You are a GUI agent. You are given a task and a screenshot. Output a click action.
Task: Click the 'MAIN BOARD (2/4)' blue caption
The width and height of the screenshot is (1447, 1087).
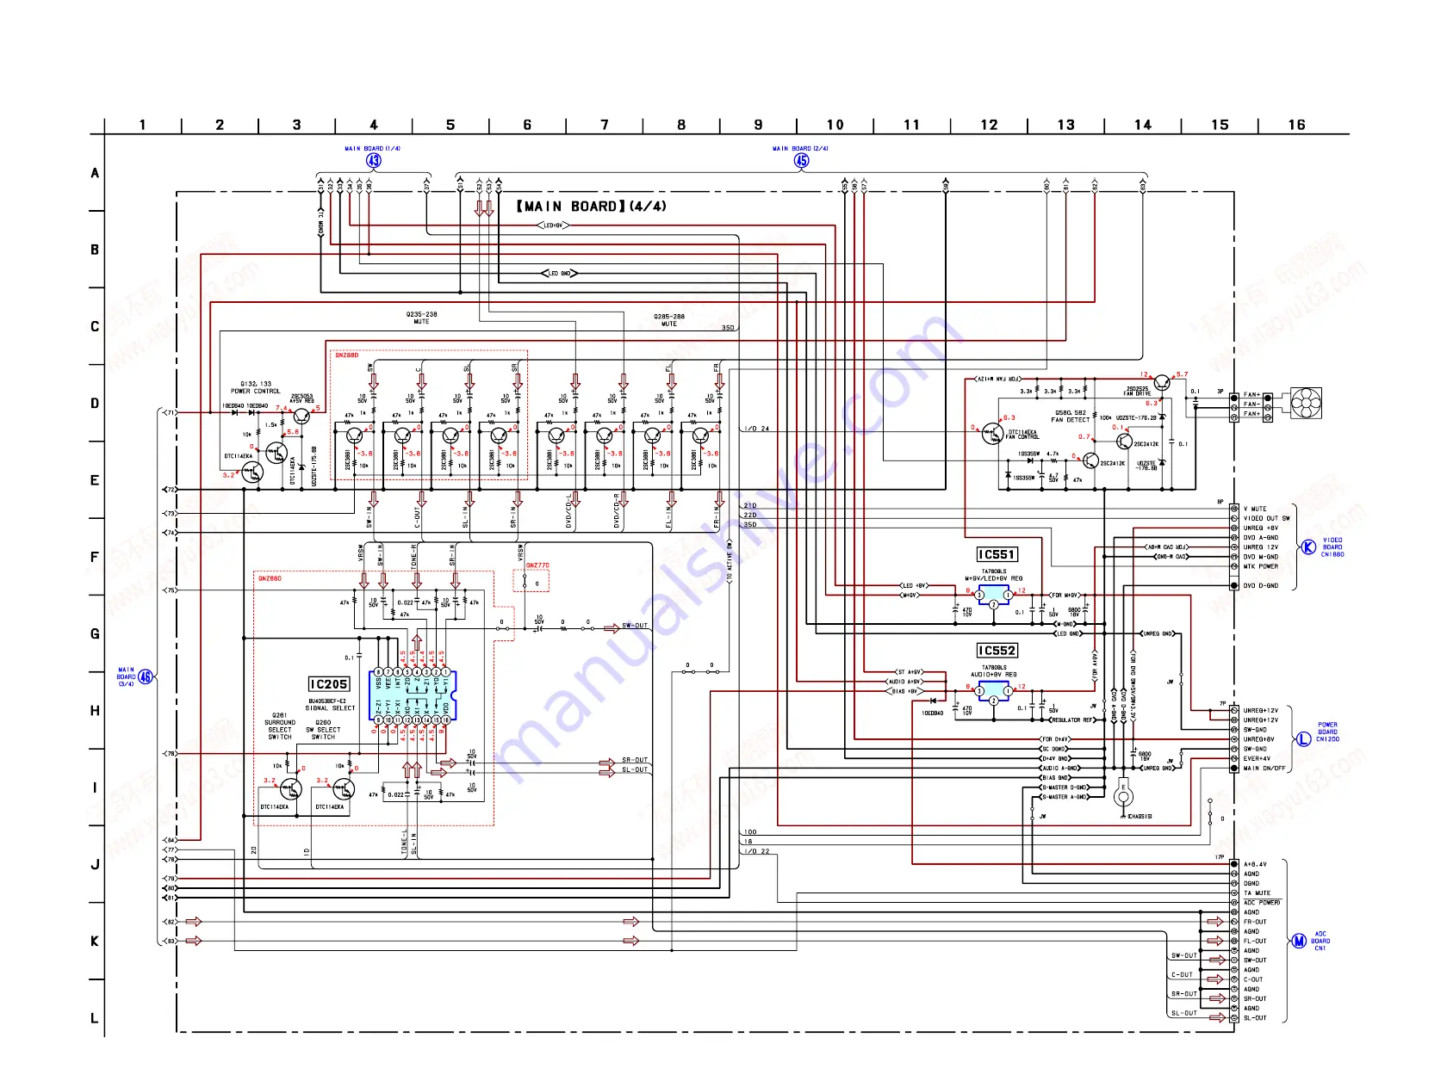click(x=800, y=148)
